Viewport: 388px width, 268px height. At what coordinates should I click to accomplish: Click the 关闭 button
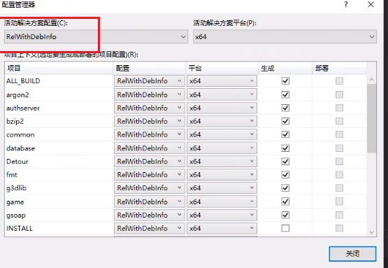pyautogui.click(x=352, y=253)
